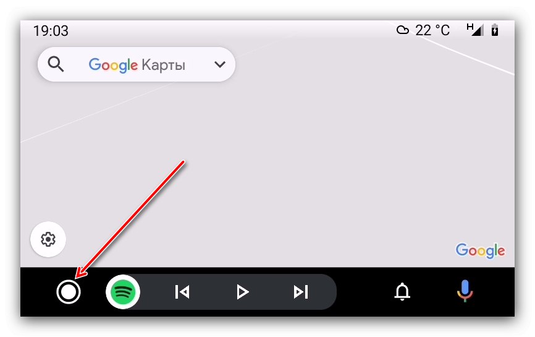Viewport: 535px width, 337px height.
Task: Click the Google Карты search field
Action: [137, 64]
